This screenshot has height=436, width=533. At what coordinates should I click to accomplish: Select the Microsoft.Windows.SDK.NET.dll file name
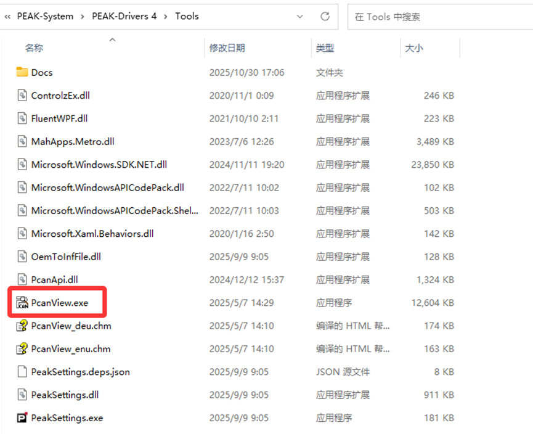tap(99, 165)
